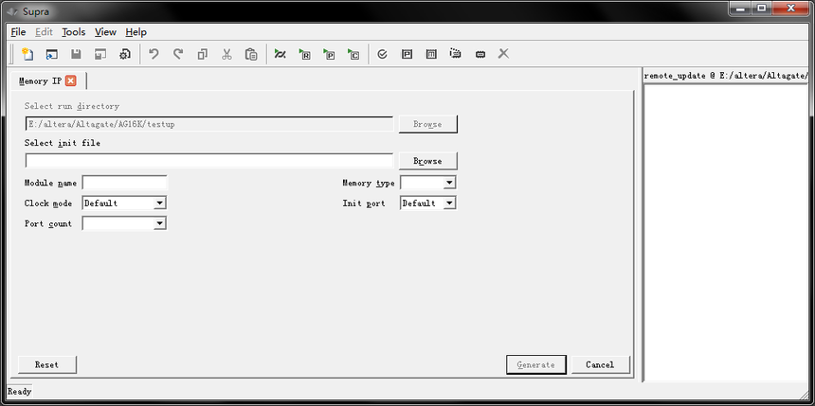Open the Edit menu

45,32
